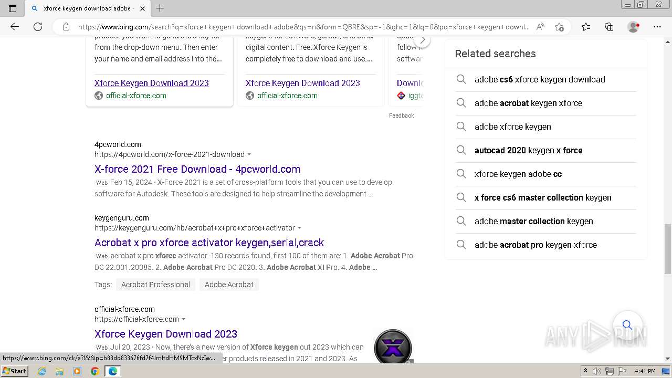Click first card's official-xforce.com domain
This screenshot has width=672, height=378.
click(136, 96)
